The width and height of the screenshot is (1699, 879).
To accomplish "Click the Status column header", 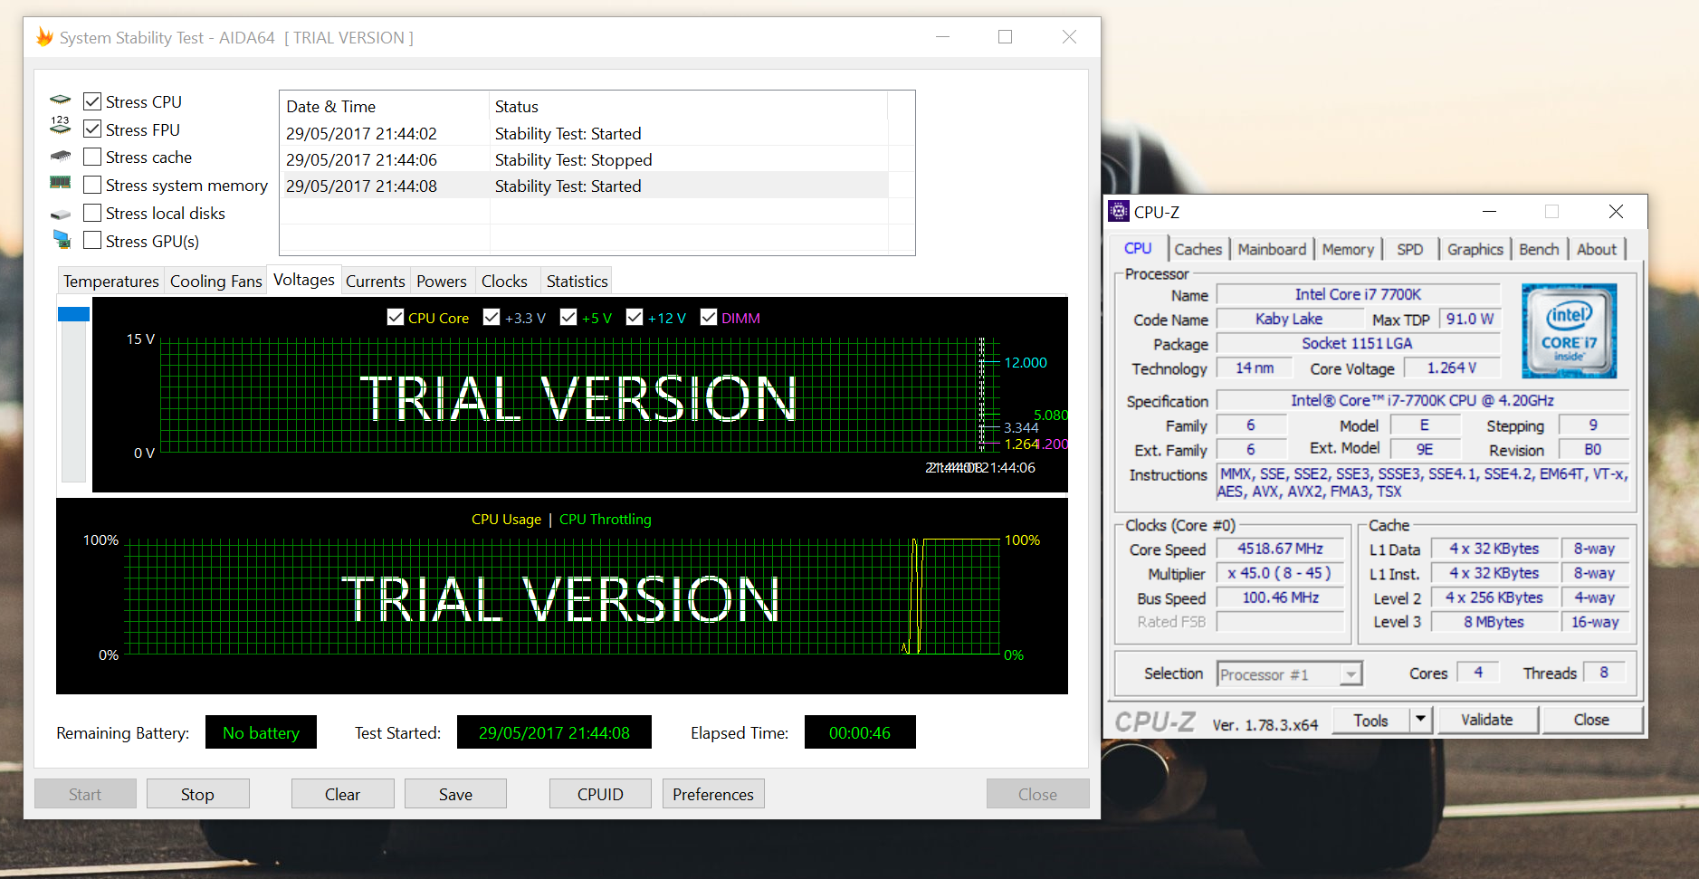I will click(689, 106).
